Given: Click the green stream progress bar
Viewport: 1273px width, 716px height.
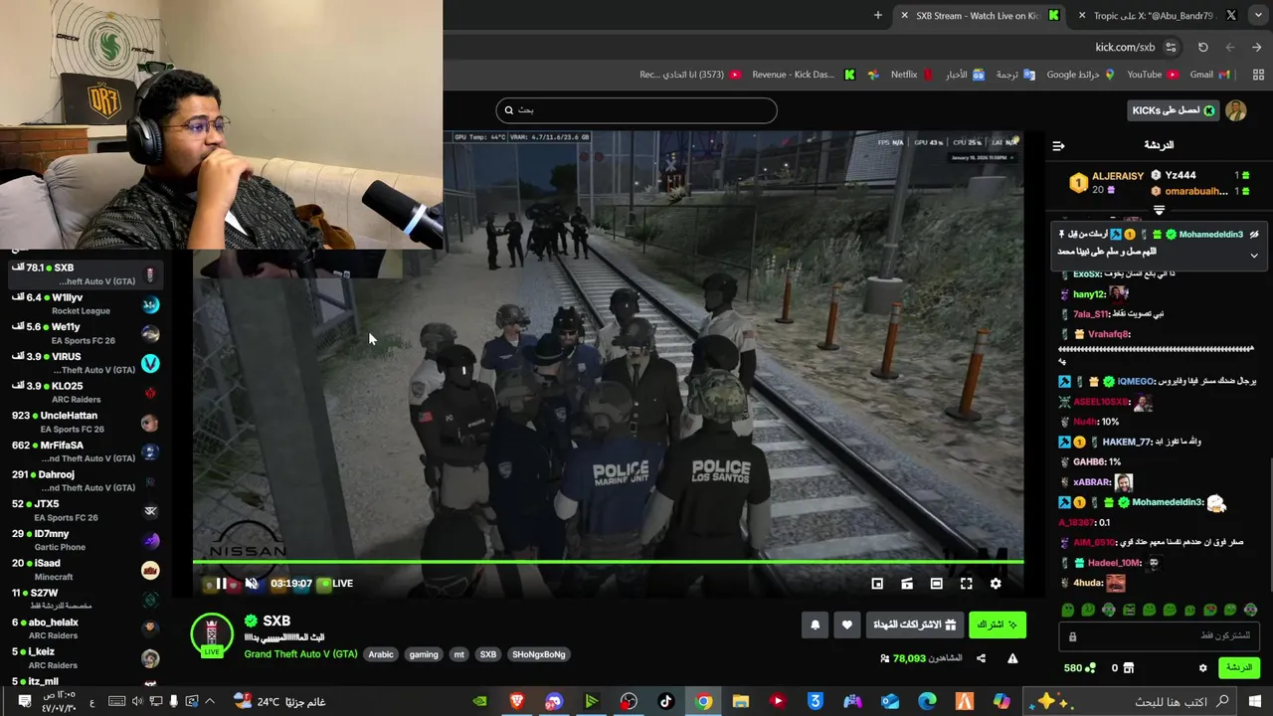Looking at the screenshot, I should (608, 562).
